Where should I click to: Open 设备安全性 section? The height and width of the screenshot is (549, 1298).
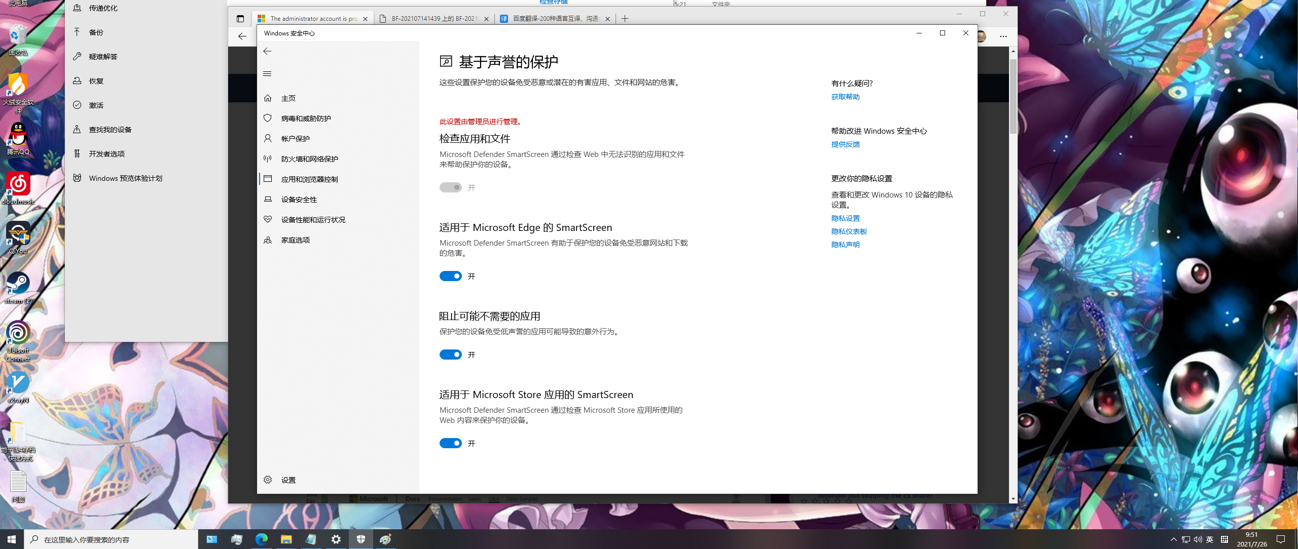coord(338,200)
